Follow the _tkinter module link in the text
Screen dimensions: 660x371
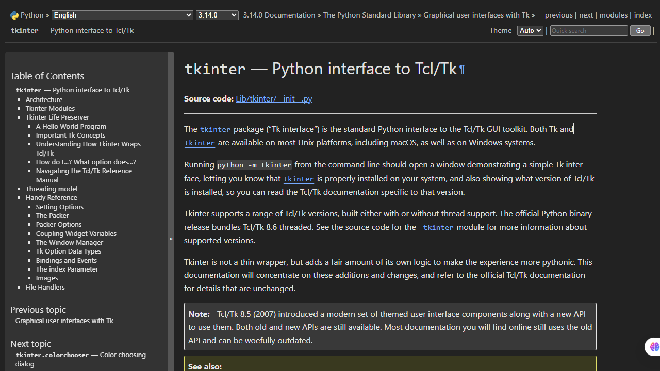[436, 227]
